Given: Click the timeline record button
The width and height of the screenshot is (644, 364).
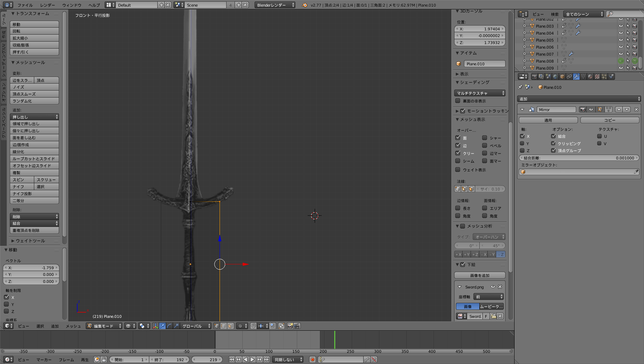Looking at the screenshot, I should [x=313, y=359].
